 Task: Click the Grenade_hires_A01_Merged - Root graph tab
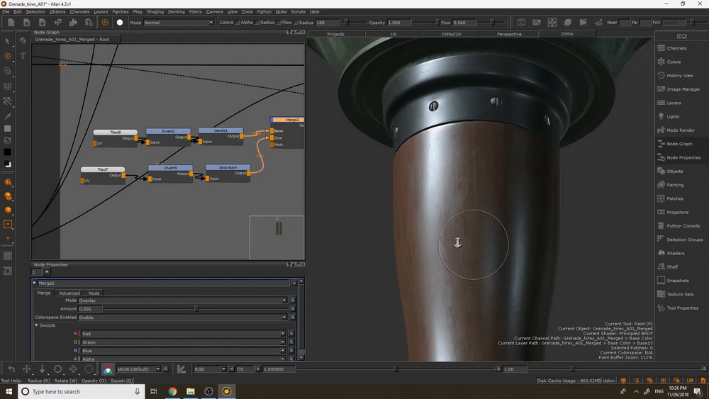[x=72, y=39]
